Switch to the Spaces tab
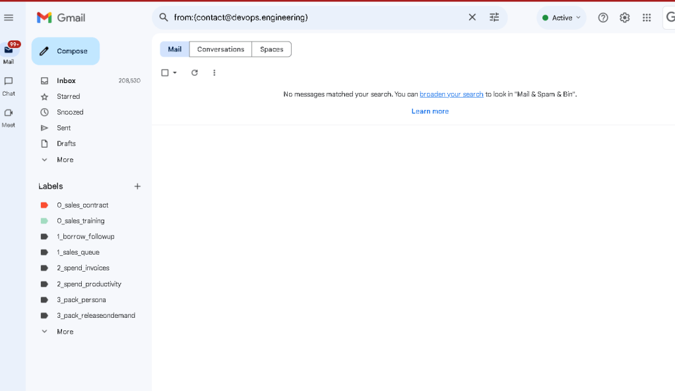 272,49
